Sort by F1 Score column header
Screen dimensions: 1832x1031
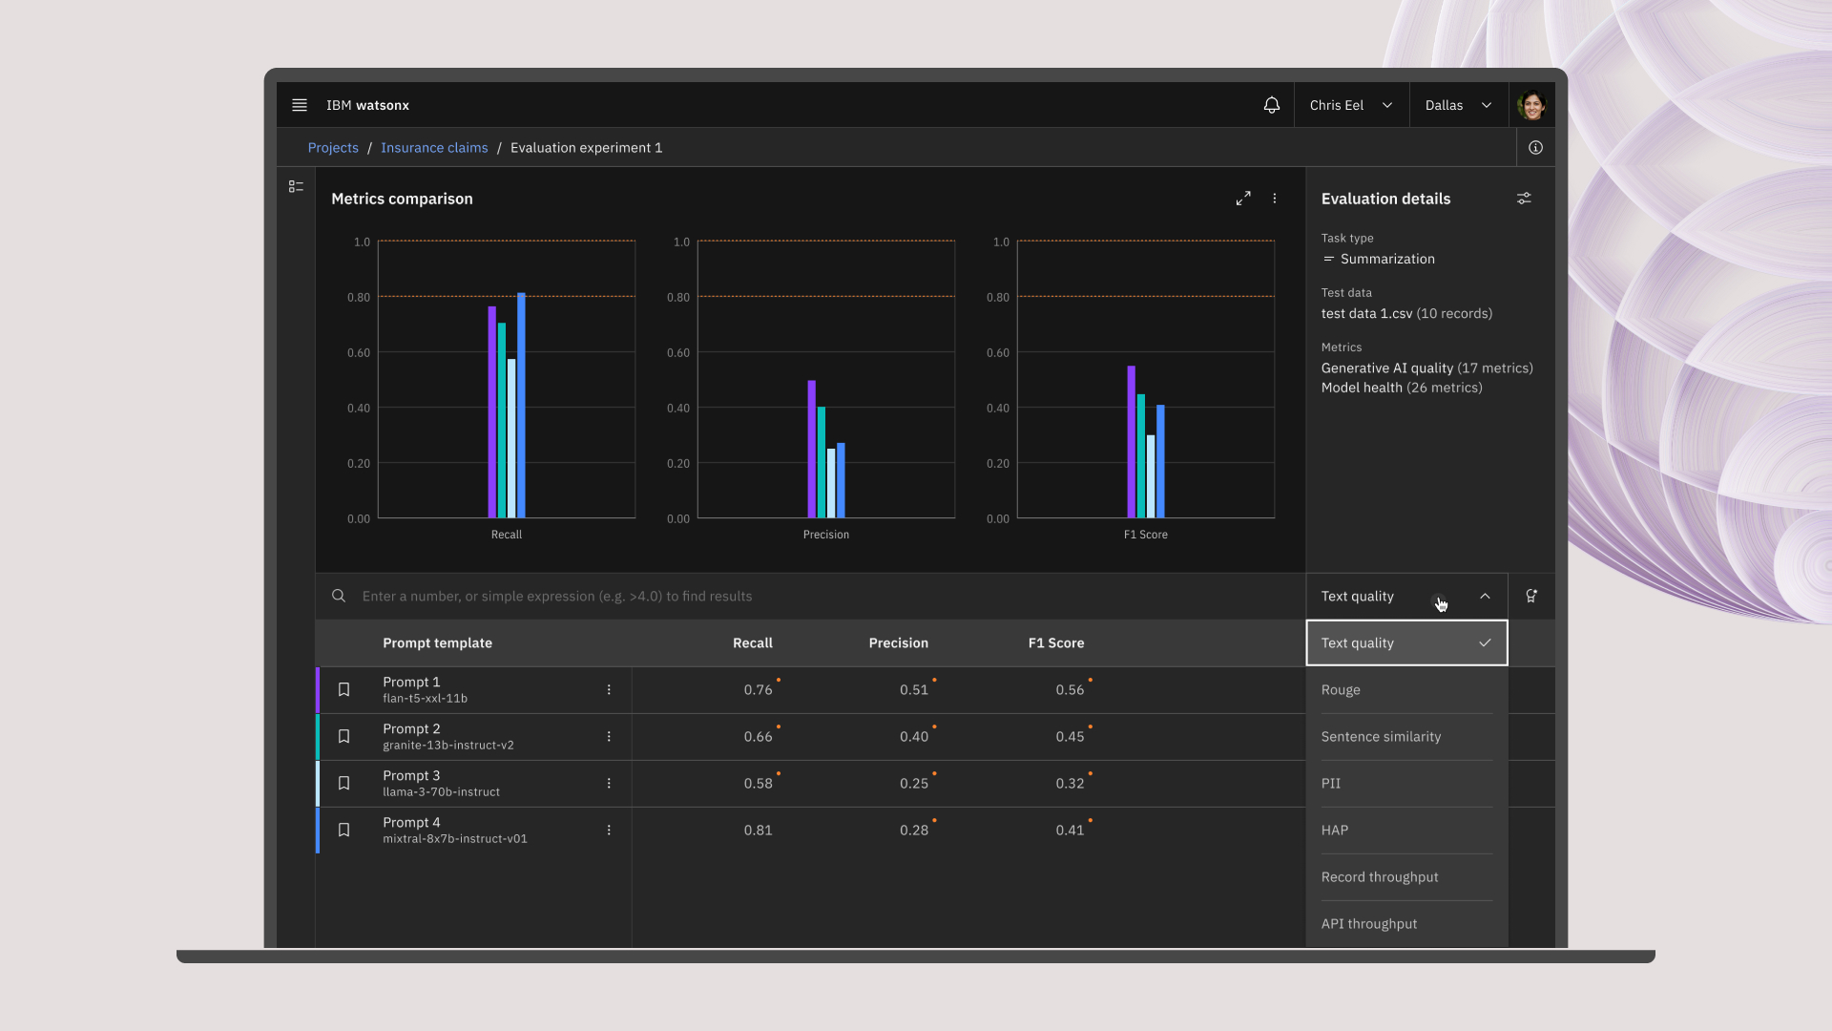coord(1056,643)
